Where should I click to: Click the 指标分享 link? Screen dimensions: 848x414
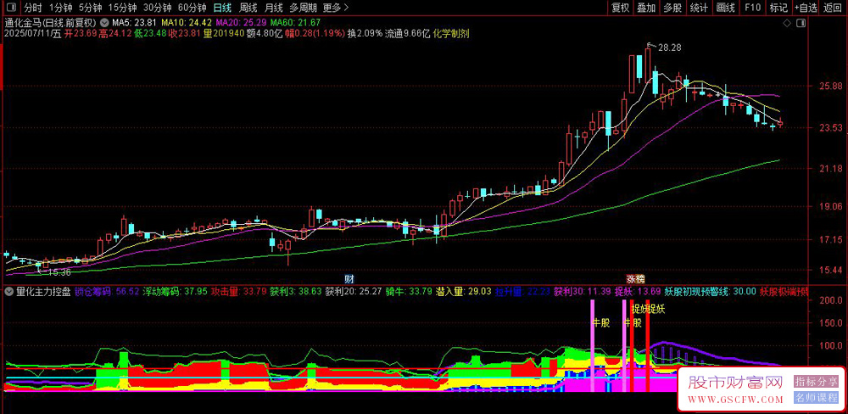[x=816, y=382]
